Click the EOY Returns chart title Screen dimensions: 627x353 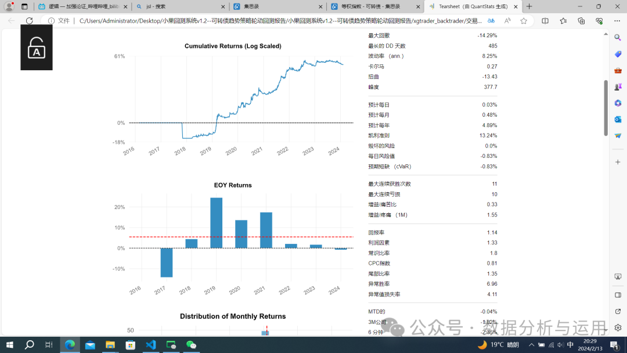233,185
